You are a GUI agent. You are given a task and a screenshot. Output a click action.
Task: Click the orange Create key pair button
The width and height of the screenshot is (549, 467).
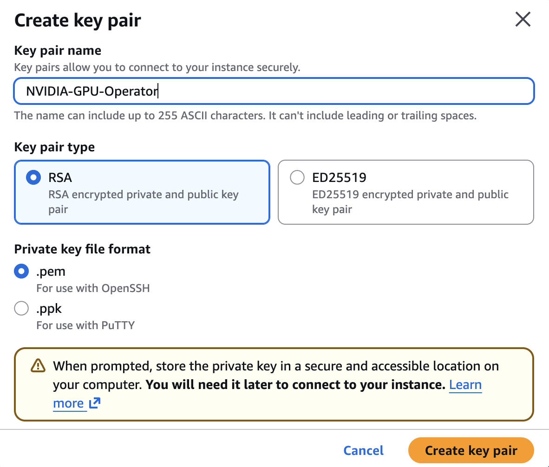pos(471,451)
